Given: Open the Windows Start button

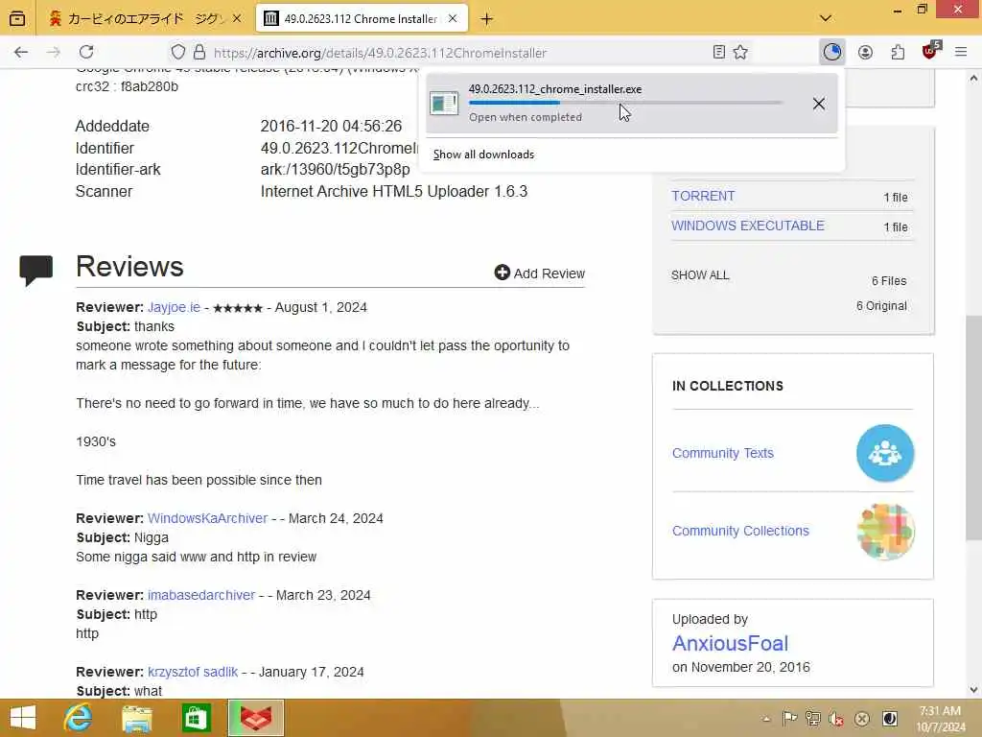Looking at the screenshot, I should click(x=23, y=718).
